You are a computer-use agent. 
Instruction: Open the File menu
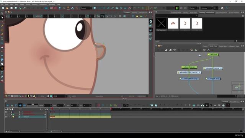pos(2,5)
